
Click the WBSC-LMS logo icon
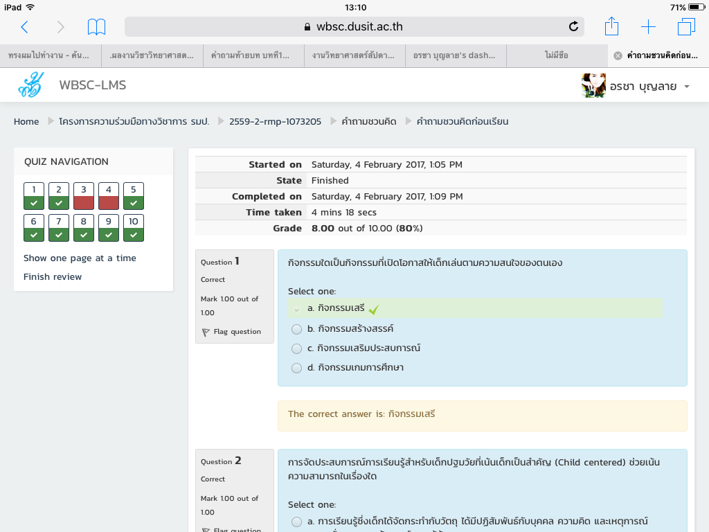(x=31, y=86)
